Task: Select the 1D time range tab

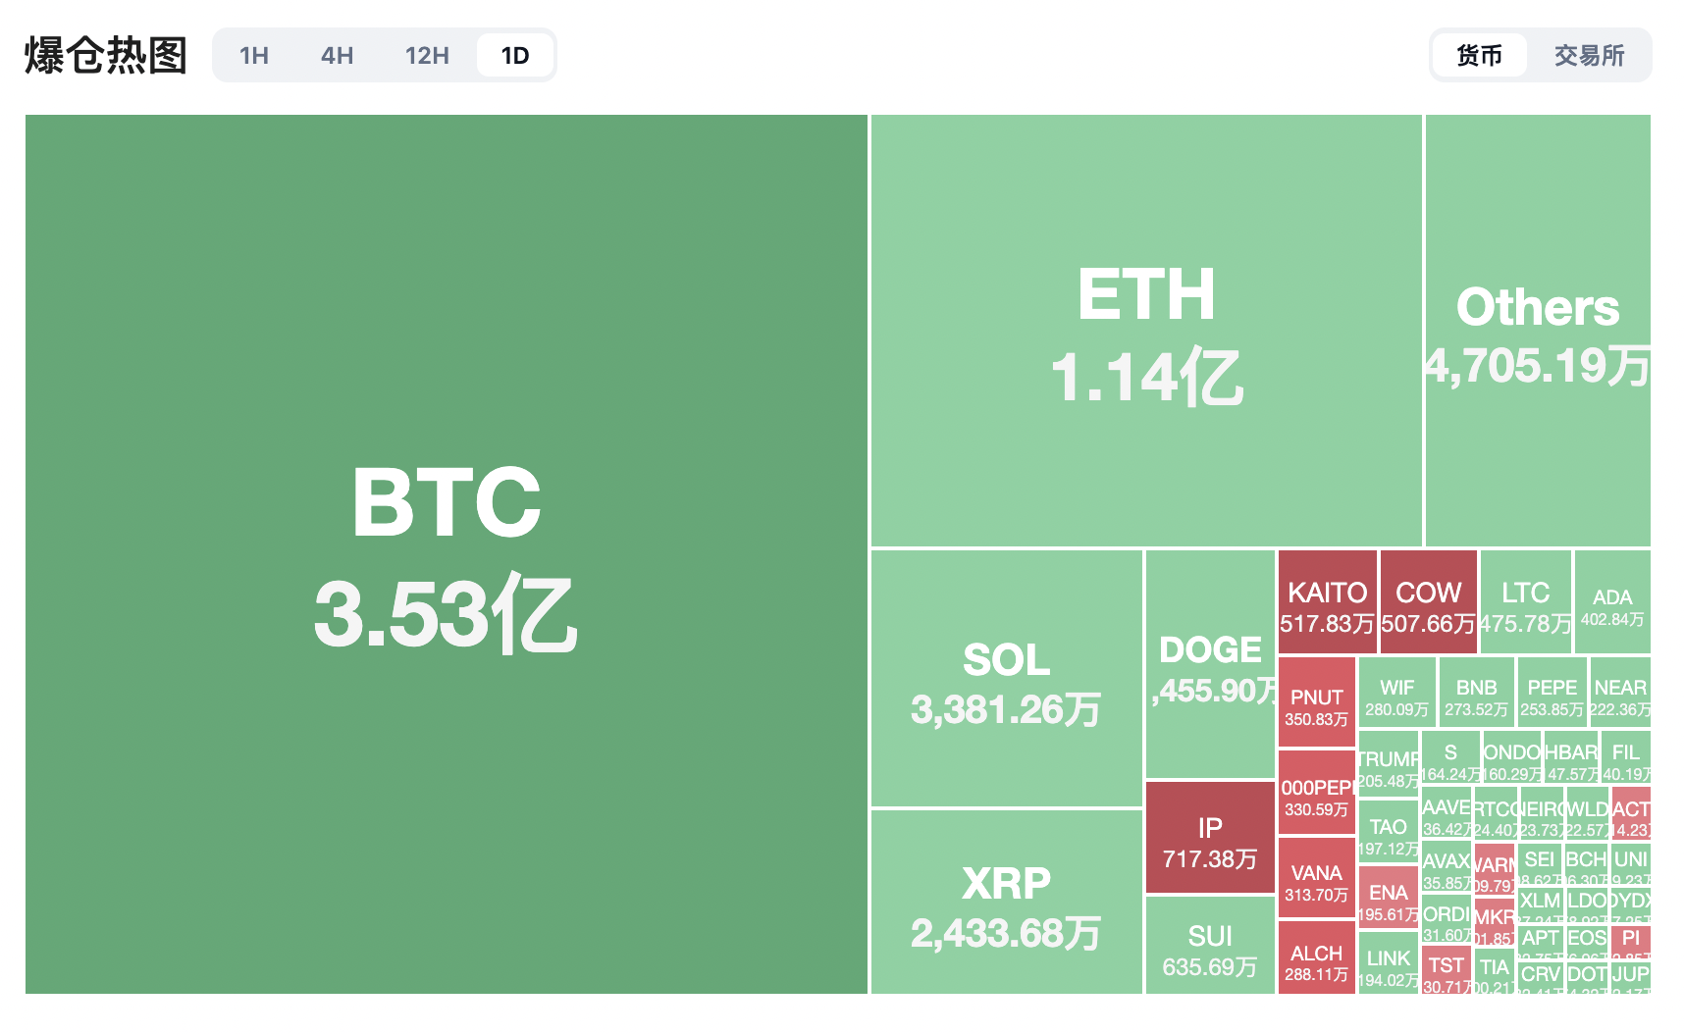Action: coord(515,56)
